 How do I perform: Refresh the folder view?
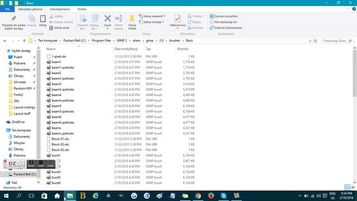pos(315,41)
